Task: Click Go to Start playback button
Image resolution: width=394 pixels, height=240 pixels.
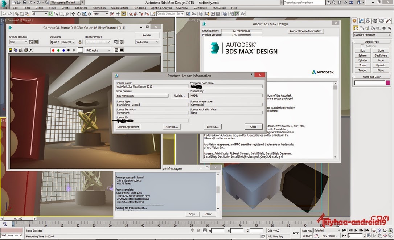Action: tap(345, 231)
